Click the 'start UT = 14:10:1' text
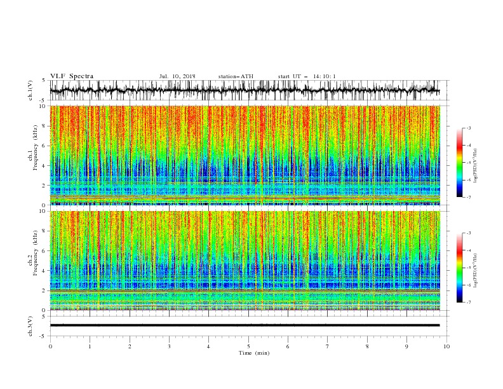Screen dimensions: 503x389 coord(307,76)
